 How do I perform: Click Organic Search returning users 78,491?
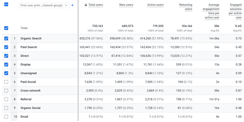pos(175,38)
